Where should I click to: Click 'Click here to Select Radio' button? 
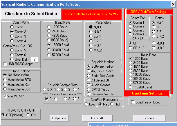[31, 14]
